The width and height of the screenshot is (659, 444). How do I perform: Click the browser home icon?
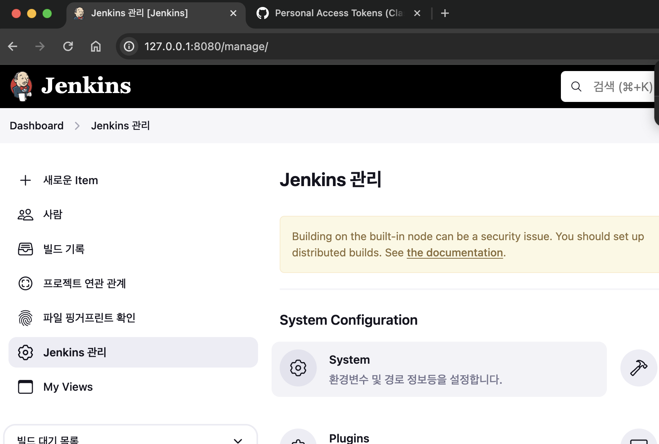(x=96, y=46)
